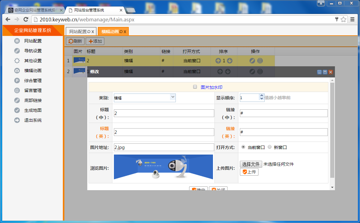
Task: Click the 上传 button
Action: point(249,172)
